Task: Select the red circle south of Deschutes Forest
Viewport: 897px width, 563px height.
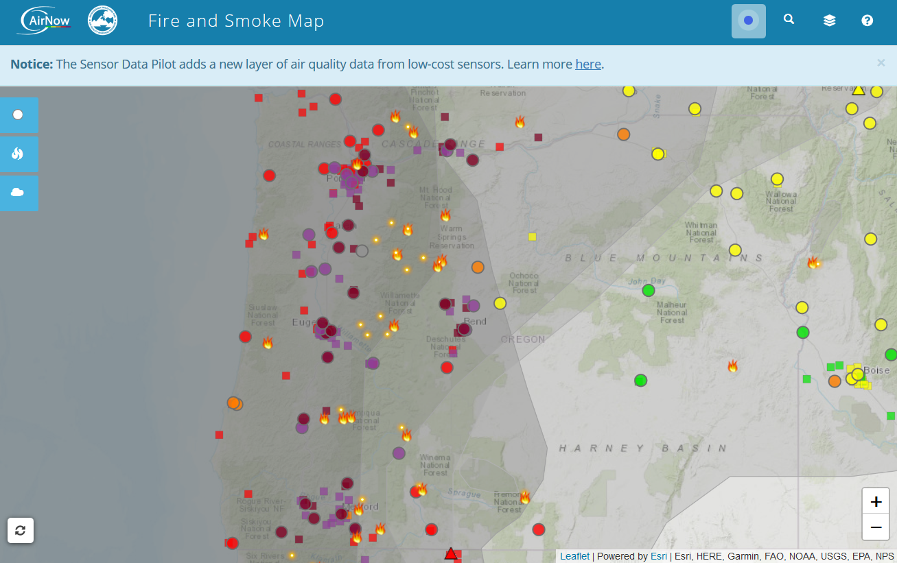Action: (x=447, y=368)
